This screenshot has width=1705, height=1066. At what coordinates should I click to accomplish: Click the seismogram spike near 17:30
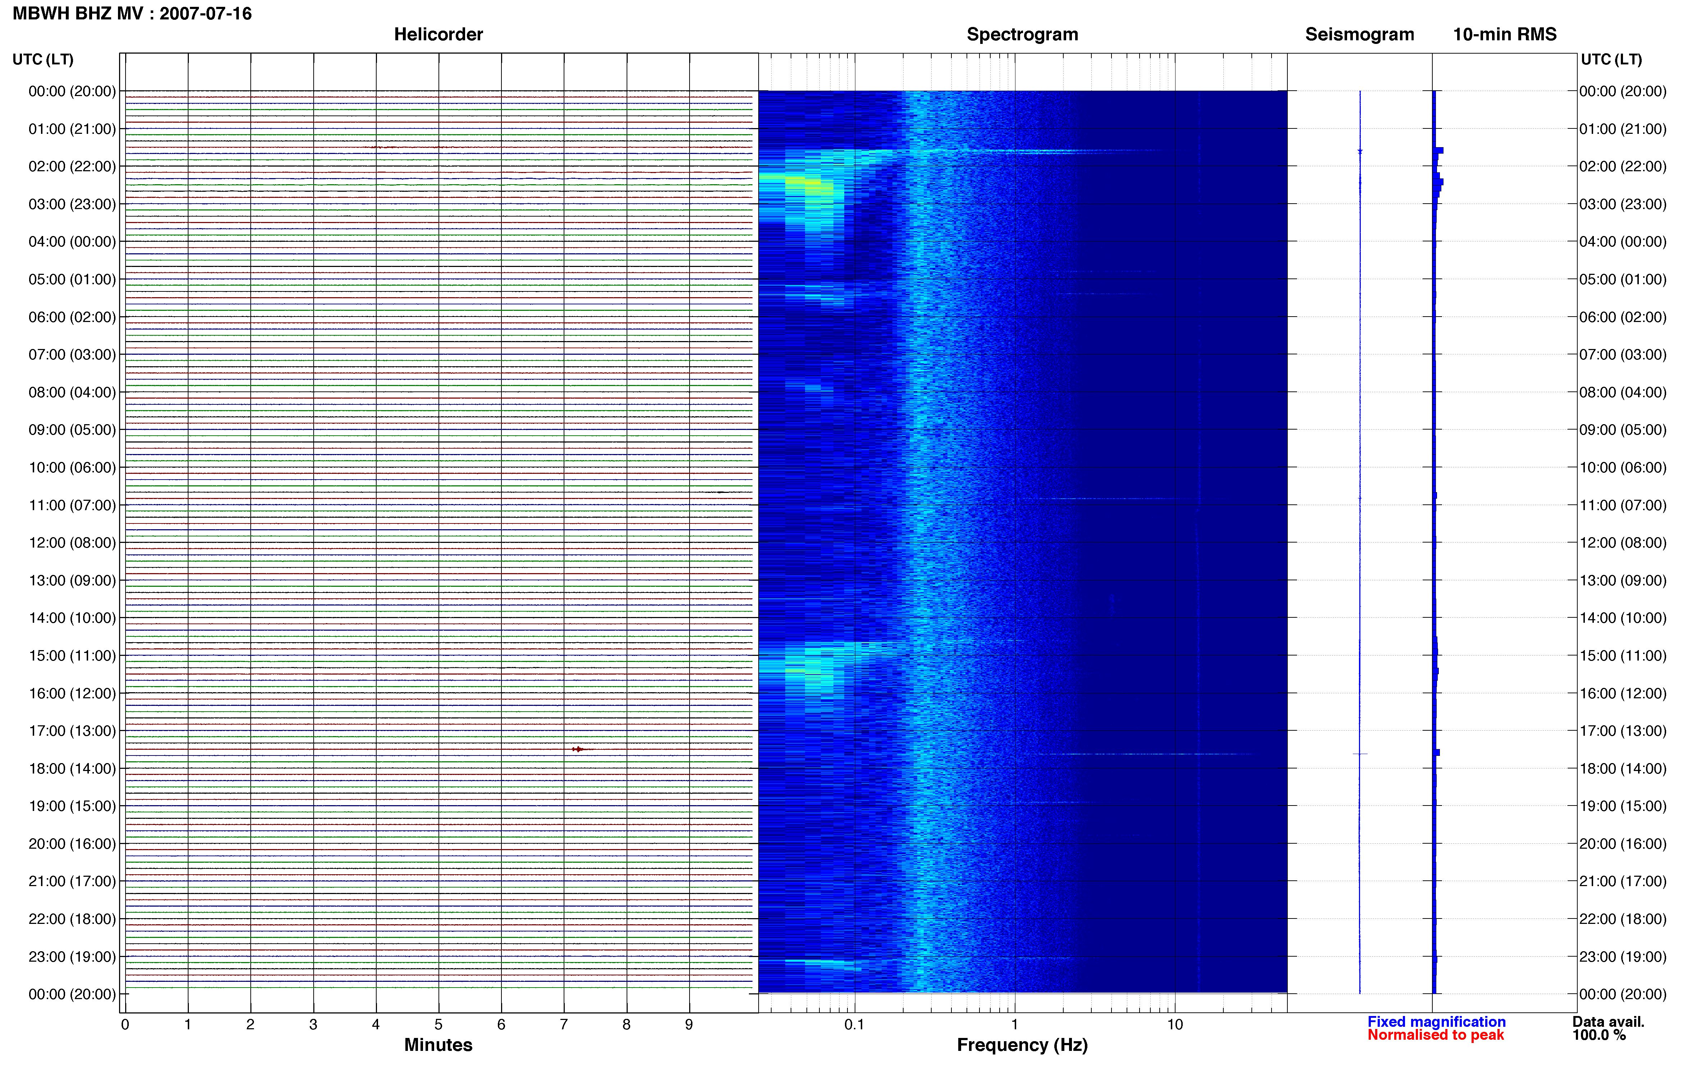pyautogui.click(x=1360, y=754)
